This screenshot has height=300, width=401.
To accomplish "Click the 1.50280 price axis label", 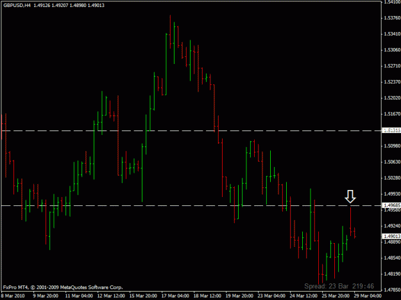I will 392,178.
